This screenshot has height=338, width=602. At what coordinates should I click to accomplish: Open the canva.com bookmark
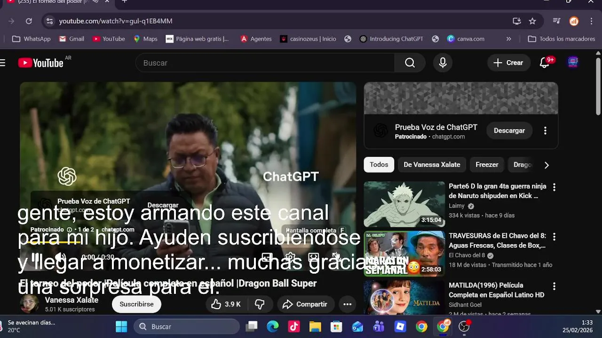point(466,39)
